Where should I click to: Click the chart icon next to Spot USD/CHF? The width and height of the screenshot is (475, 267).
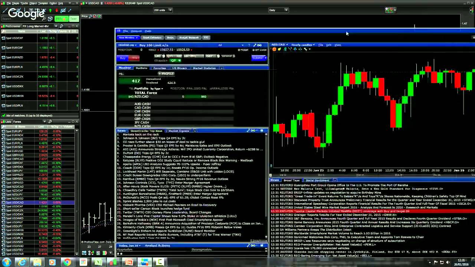(x=3, y=38)
